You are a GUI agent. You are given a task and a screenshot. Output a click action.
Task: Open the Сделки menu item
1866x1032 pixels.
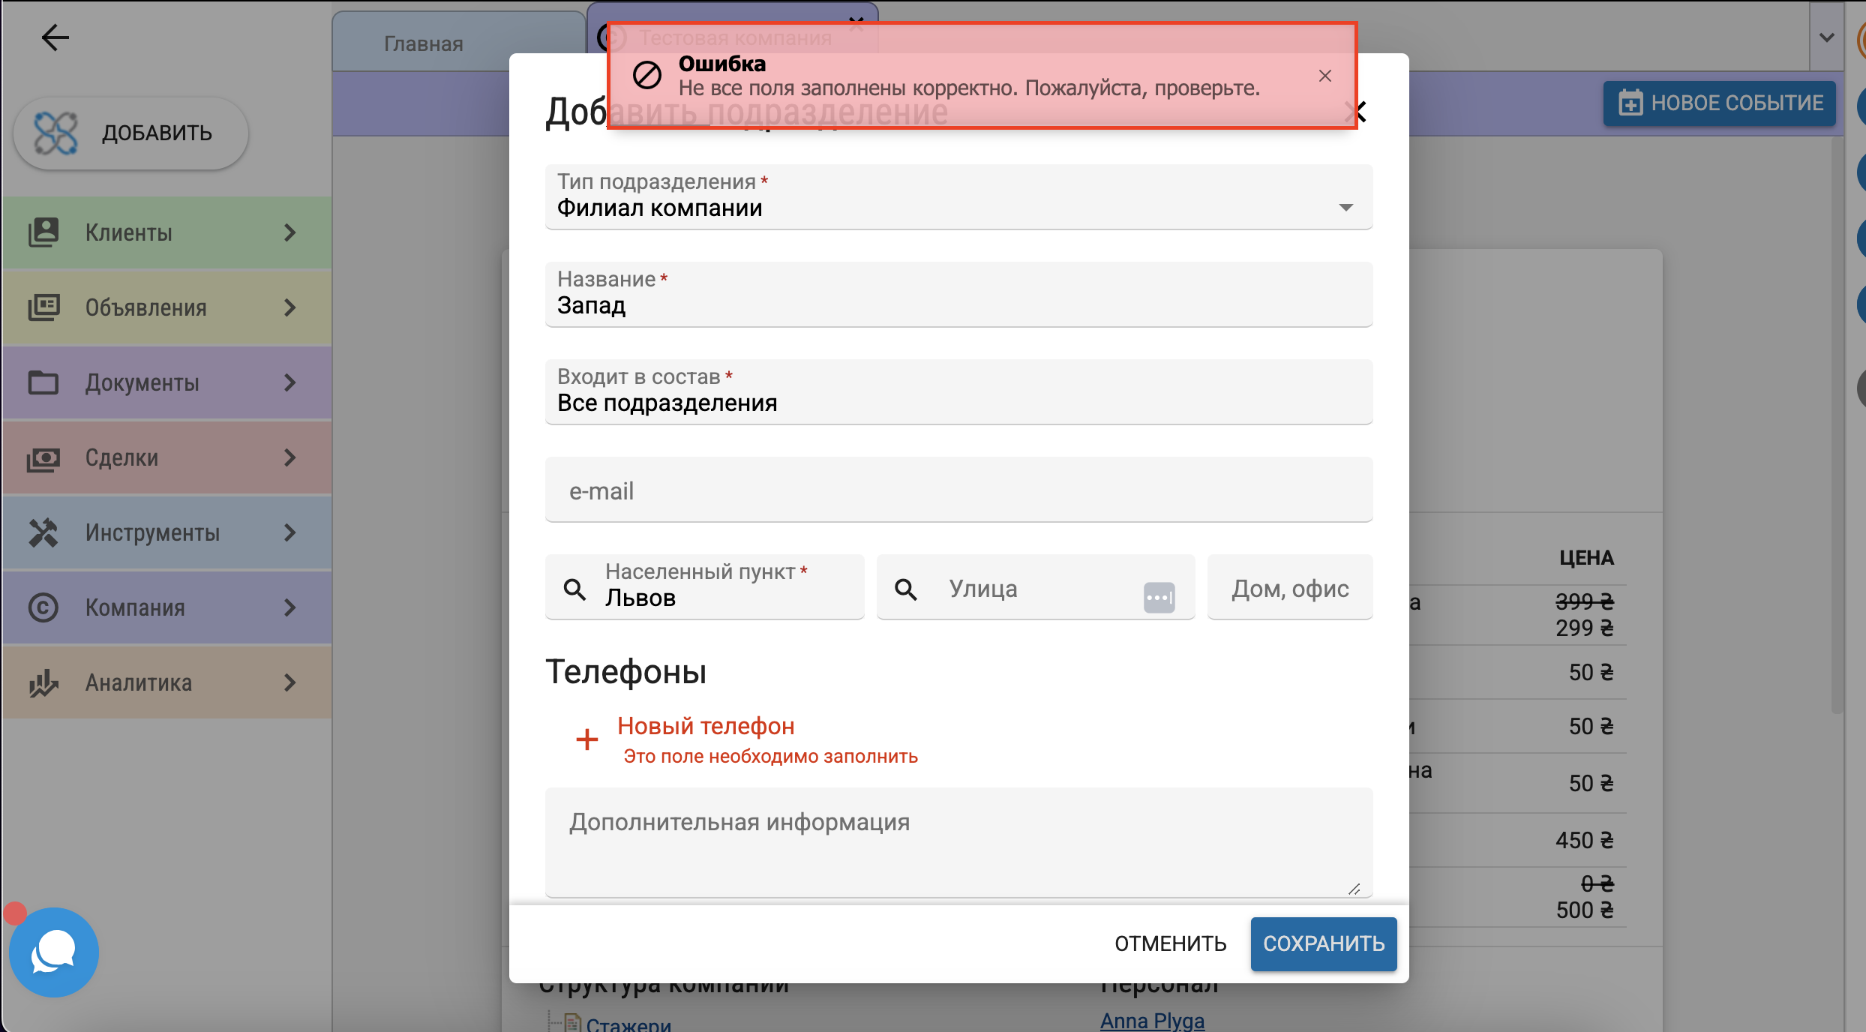(x=167, y=457)
